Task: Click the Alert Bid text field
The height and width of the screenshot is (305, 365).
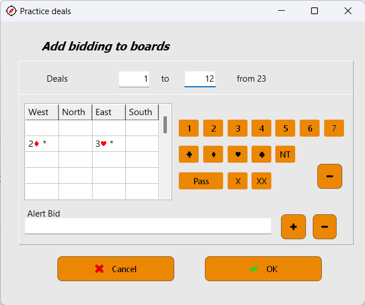Action: coord(148,226)
